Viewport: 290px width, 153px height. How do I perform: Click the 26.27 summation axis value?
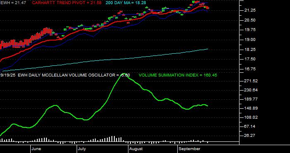coord(250,136)
